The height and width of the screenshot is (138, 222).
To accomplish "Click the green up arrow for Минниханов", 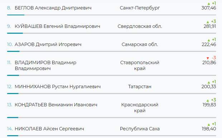I will [x=209, y=83].
